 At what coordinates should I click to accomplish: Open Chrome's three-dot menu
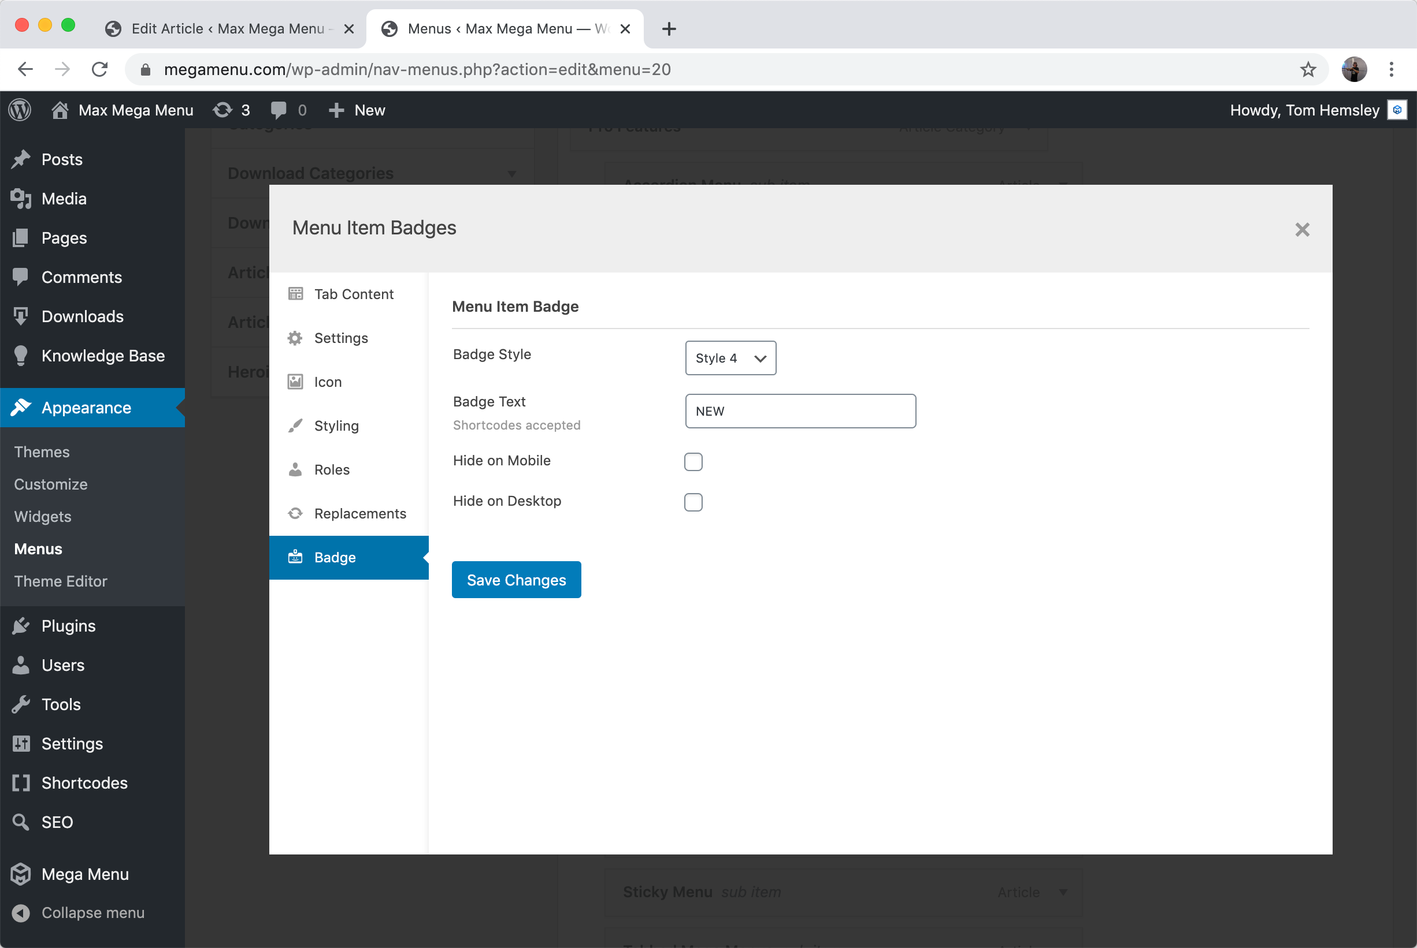1391,69
